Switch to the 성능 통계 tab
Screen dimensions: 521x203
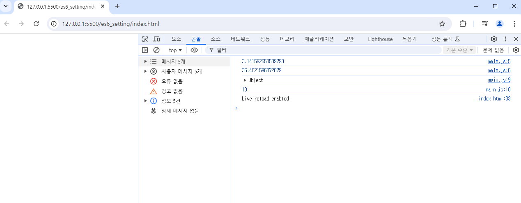445,39
